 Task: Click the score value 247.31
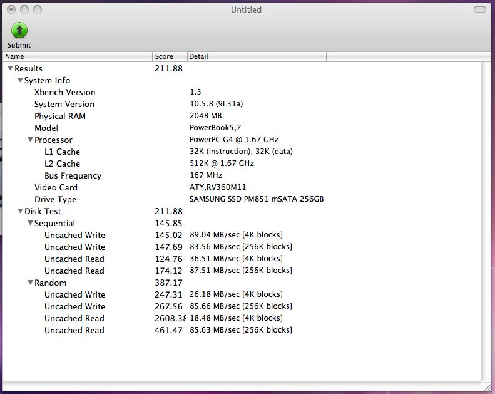tap(168, 295)
